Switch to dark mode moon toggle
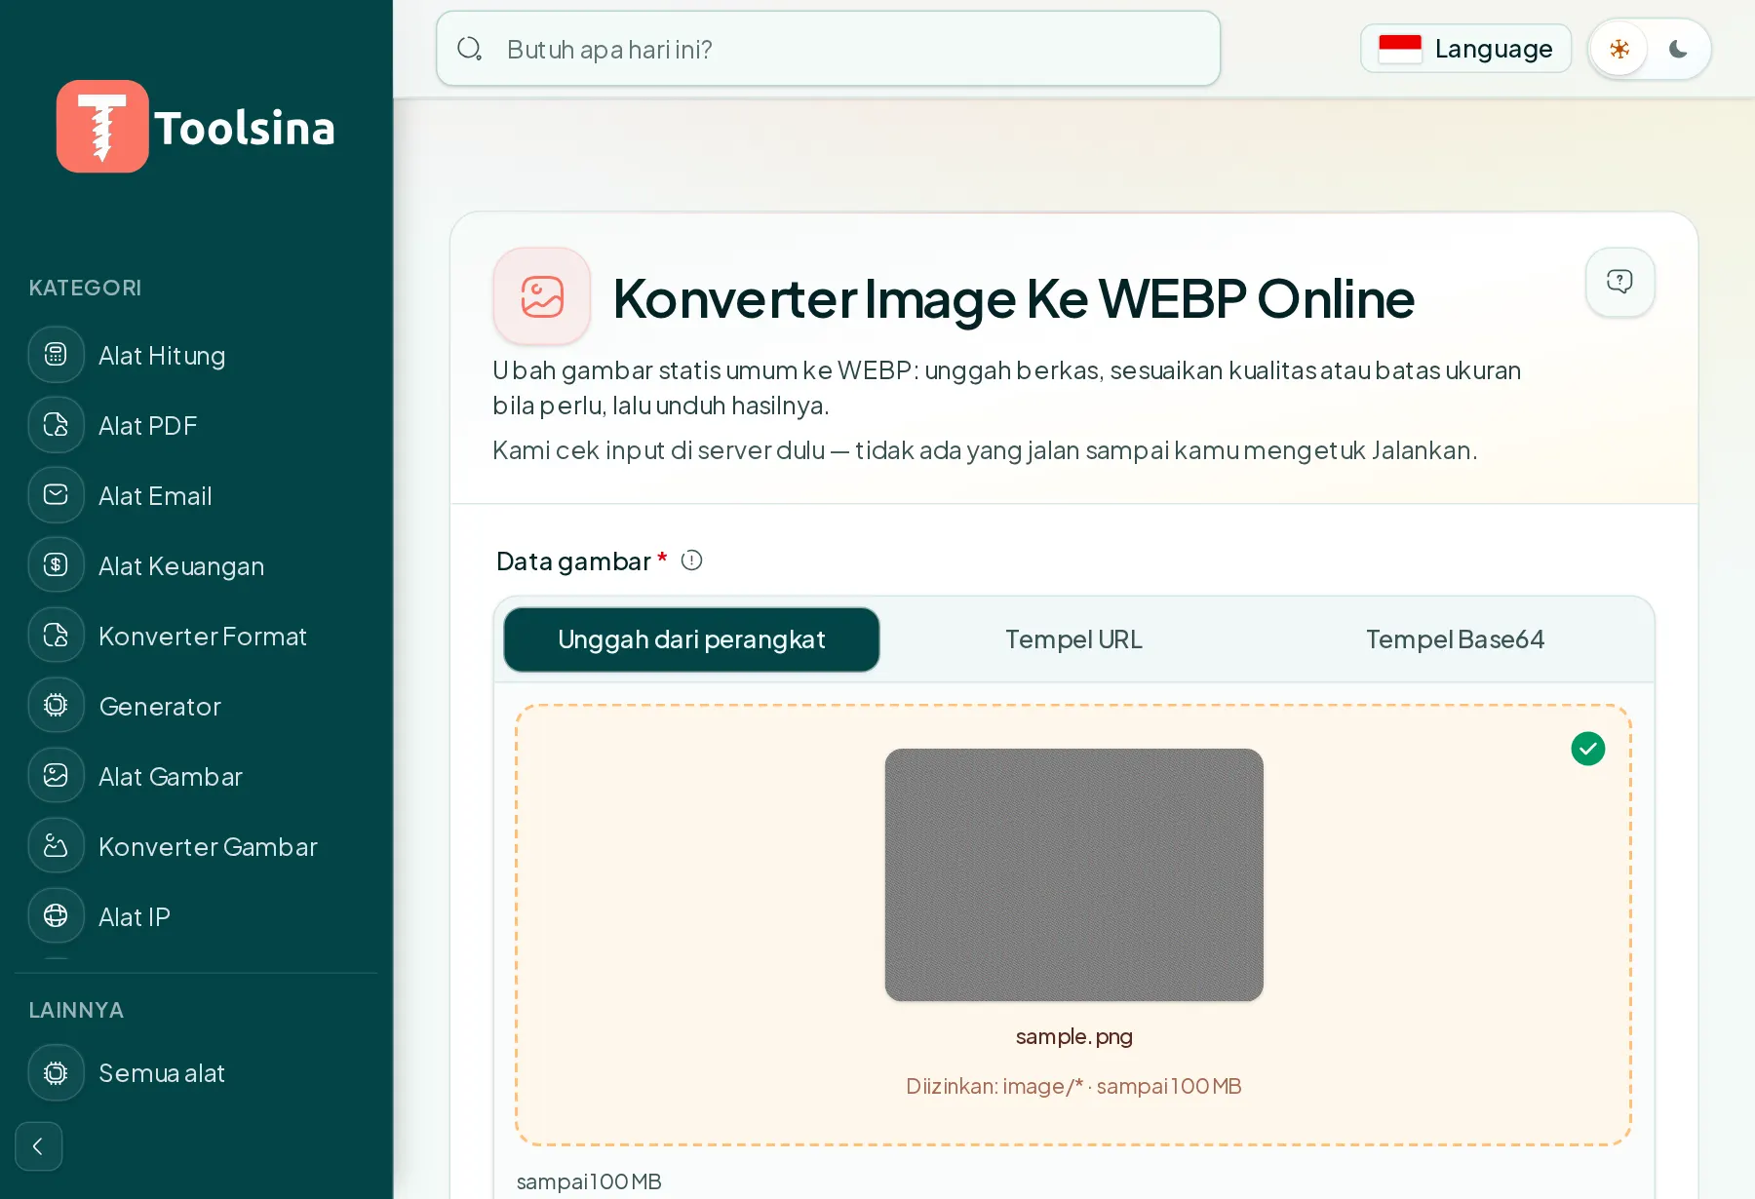 coord(1678,49)
